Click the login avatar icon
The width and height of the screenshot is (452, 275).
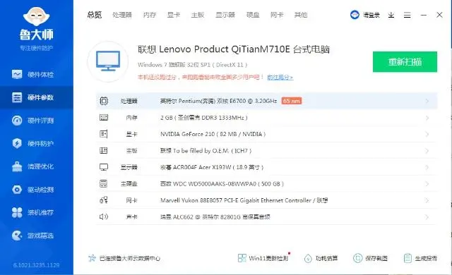(355, 15)
